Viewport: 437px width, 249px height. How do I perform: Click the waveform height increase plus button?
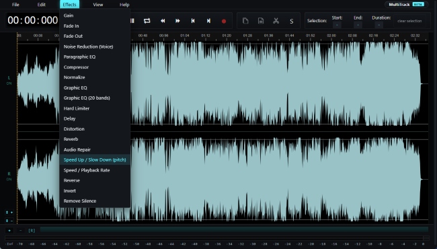pyautogui.click(x=9, y=213)
